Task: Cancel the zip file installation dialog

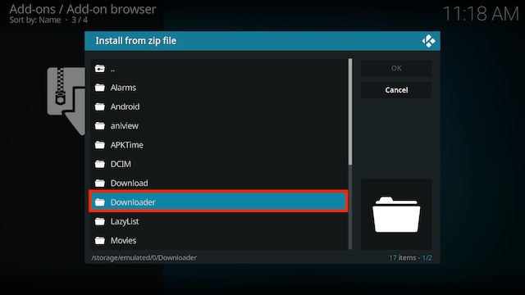Action: (396, 90)
